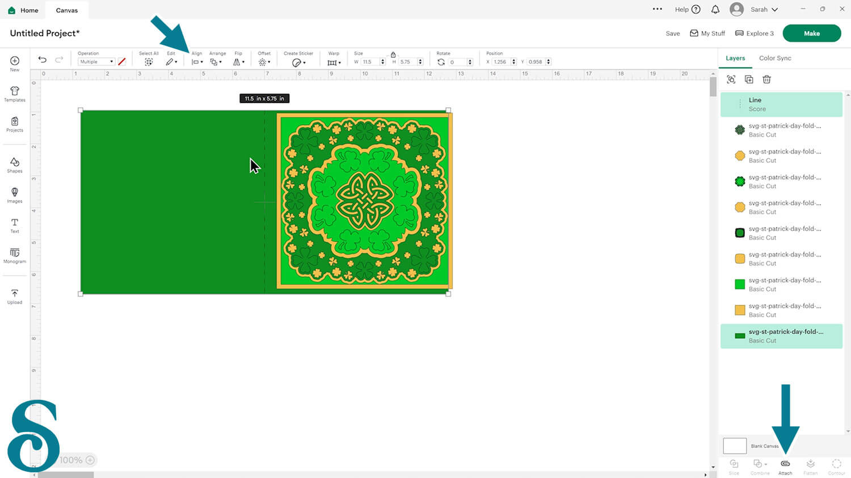This screenshot has width=851, height=478.
Task: Open the Sarah account menu
Action: tap(755, 10)
